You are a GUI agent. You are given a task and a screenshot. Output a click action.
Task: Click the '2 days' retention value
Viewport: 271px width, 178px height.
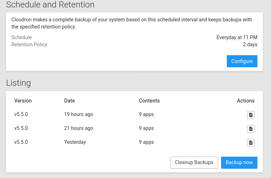click(x=250, y=44)
